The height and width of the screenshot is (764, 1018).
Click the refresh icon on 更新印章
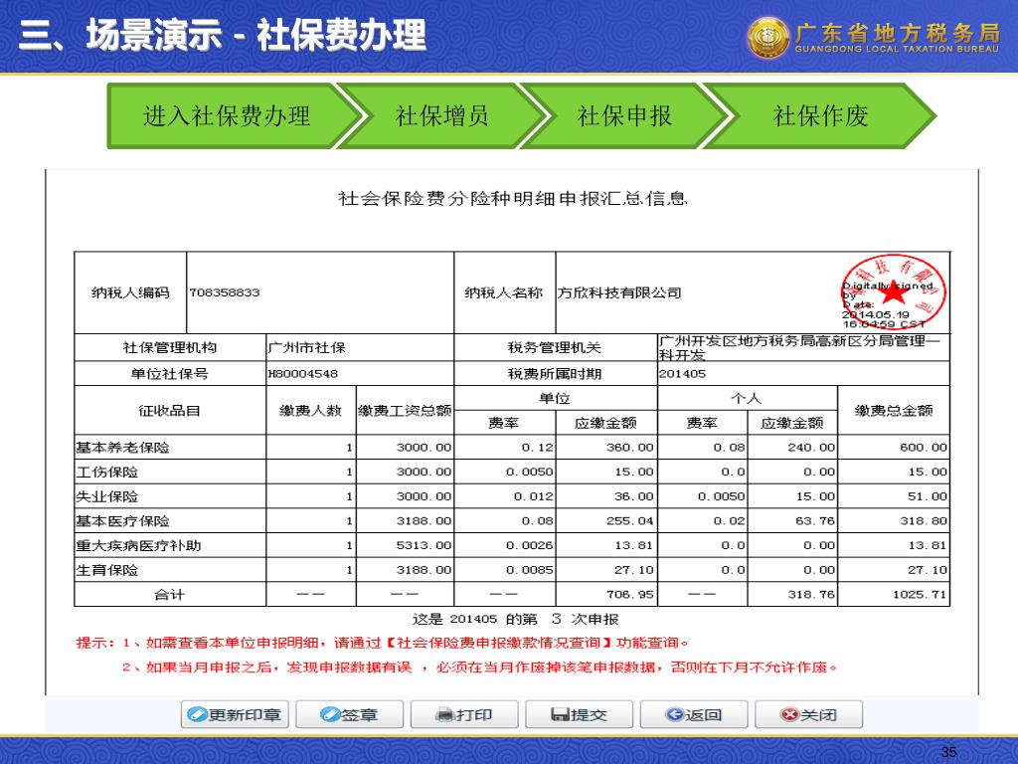pyautogui.click(x=197, y=714)
